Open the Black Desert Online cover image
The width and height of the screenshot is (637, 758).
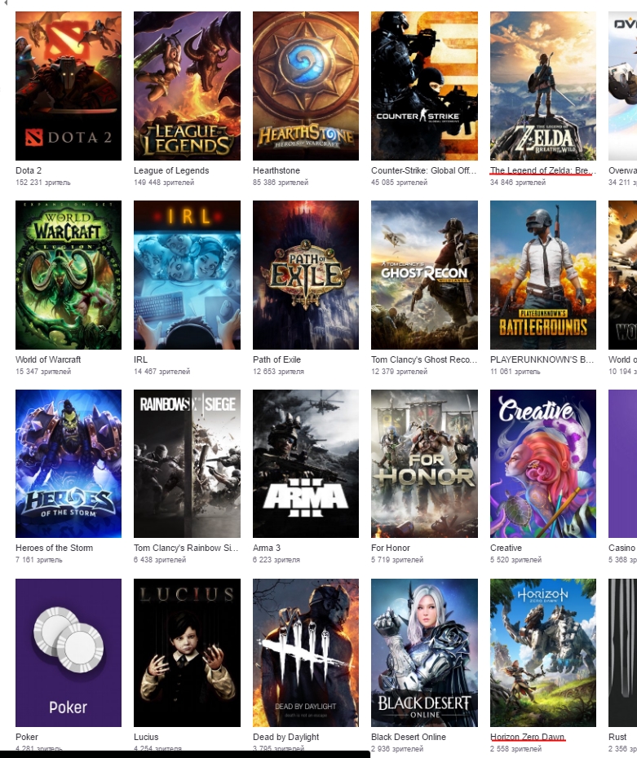tap(424, 652)
